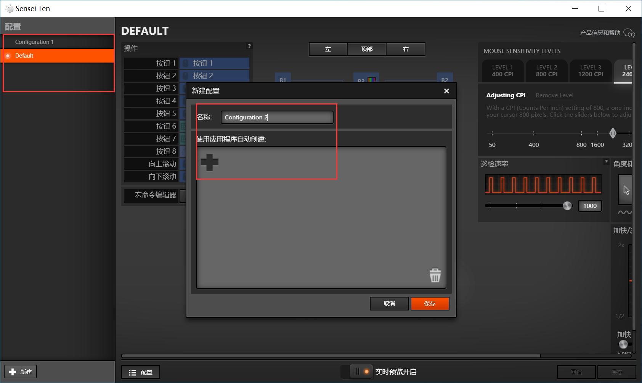Click the 新建 button to create a configuration
This screenshot has height=383, width=642.
click(21, 372)
